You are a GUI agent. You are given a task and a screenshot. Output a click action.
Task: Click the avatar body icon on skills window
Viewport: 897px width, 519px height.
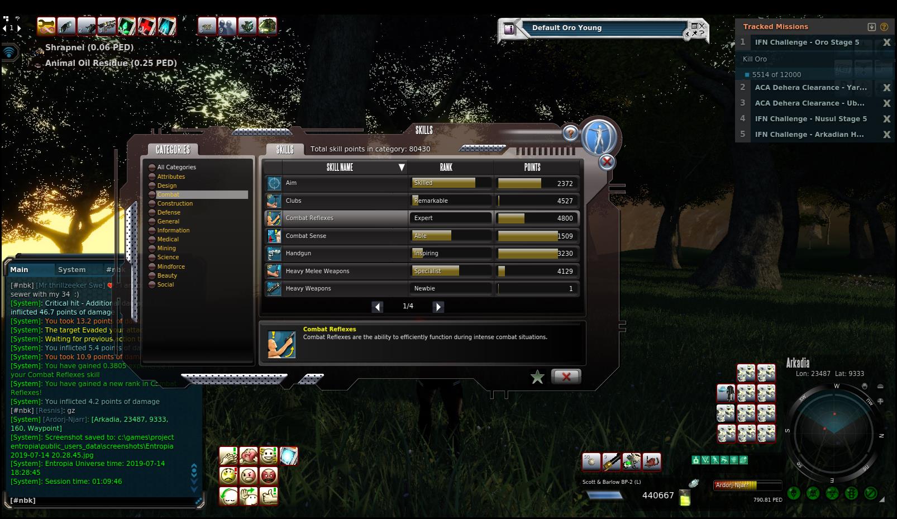pos(599,137)
